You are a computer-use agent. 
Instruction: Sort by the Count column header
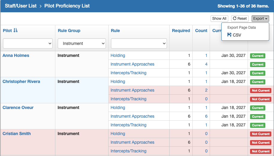201,31
